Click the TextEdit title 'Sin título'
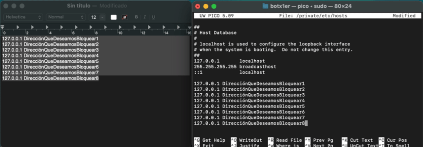The height and width of the screenshot is (147, 423). click(x=78, y=6)
